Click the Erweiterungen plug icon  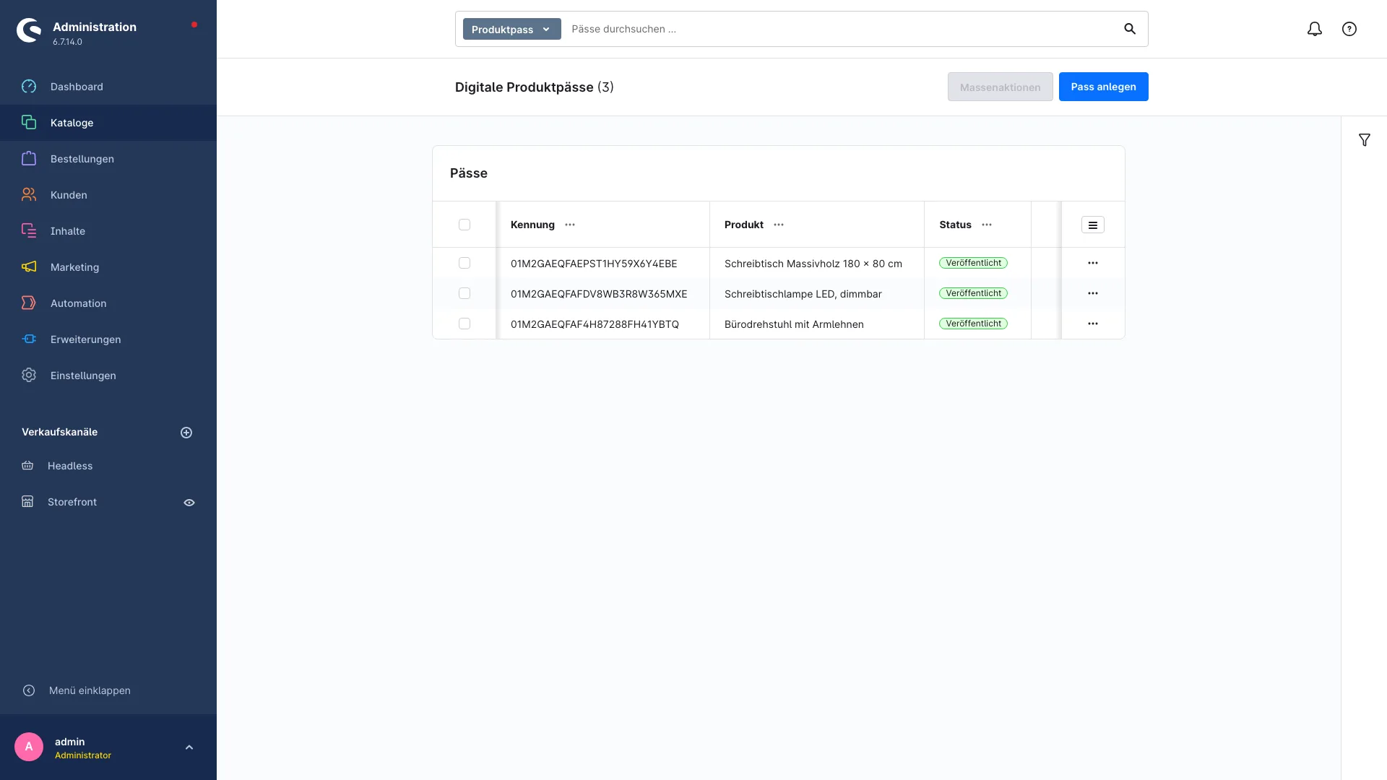point(29,339)
